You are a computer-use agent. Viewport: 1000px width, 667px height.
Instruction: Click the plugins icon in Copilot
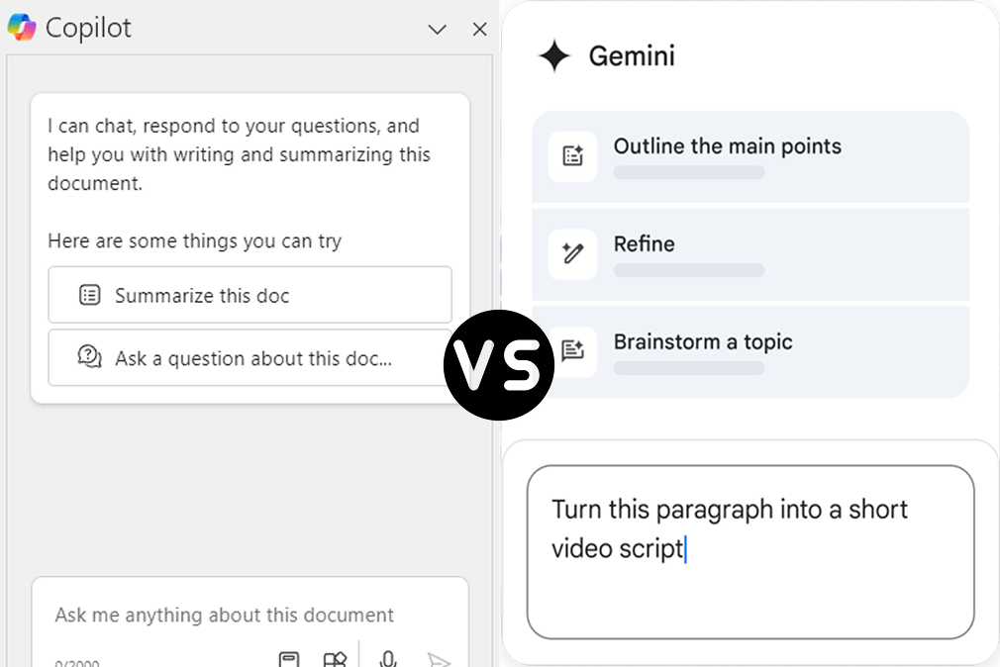pyautogui.click(x=335, y=659)
